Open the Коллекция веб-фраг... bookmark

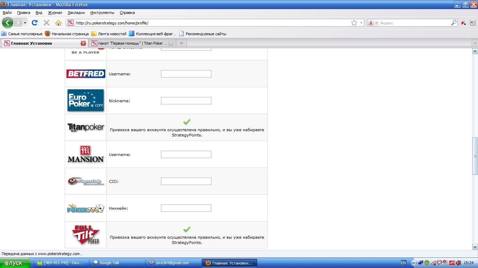(153, 34)
